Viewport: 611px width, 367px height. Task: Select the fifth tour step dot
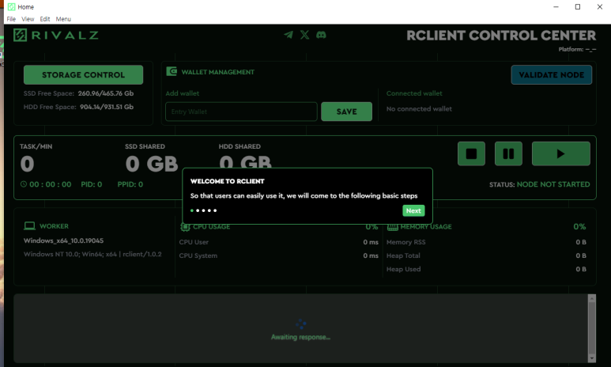(215, 210)
